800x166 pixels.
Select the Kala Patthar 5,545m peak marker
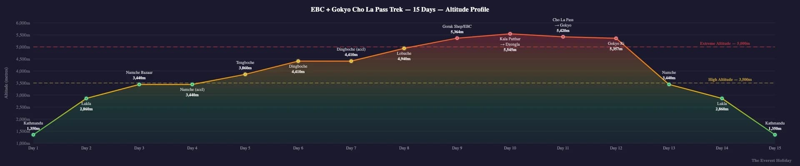pyautogui.click(x=510, y=34)
